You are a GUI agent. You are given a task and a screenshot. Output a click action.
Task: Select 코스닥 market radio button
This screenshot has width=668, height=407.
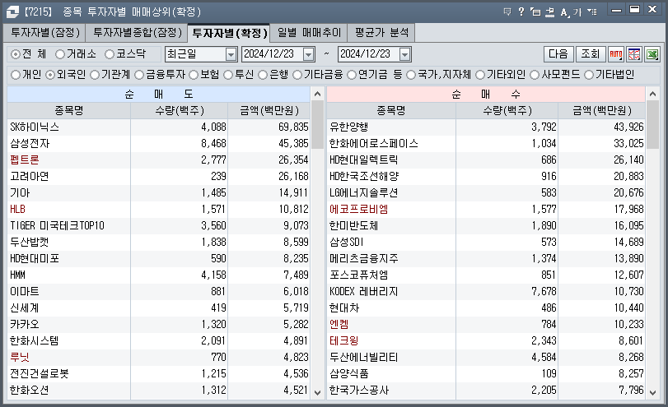pyautogui.click(x=110, y=54)
